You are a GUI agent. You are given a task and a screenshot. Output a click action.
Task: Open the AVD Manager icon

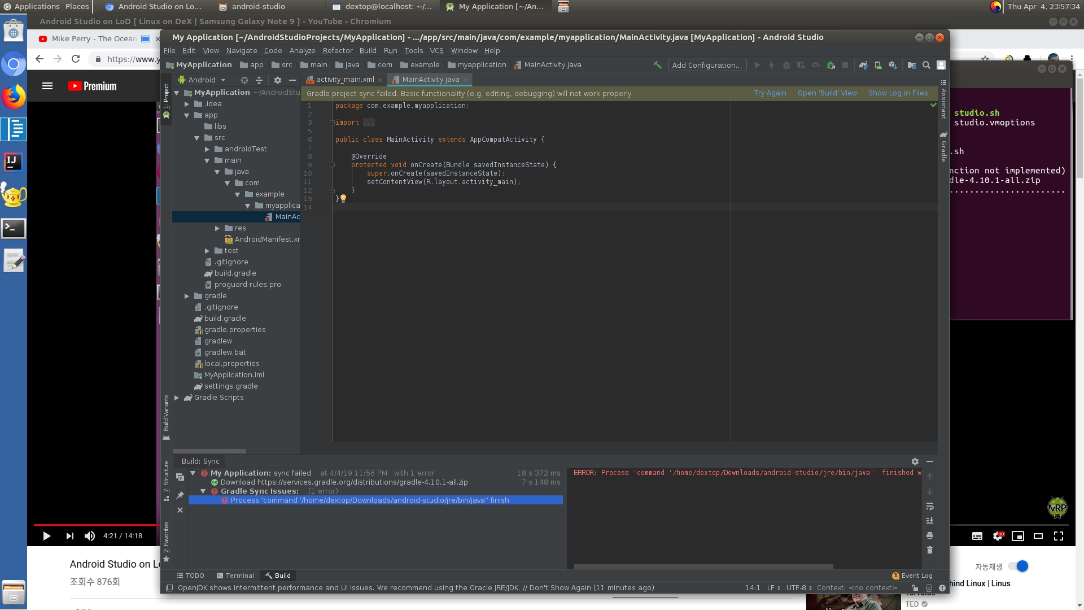878,65
